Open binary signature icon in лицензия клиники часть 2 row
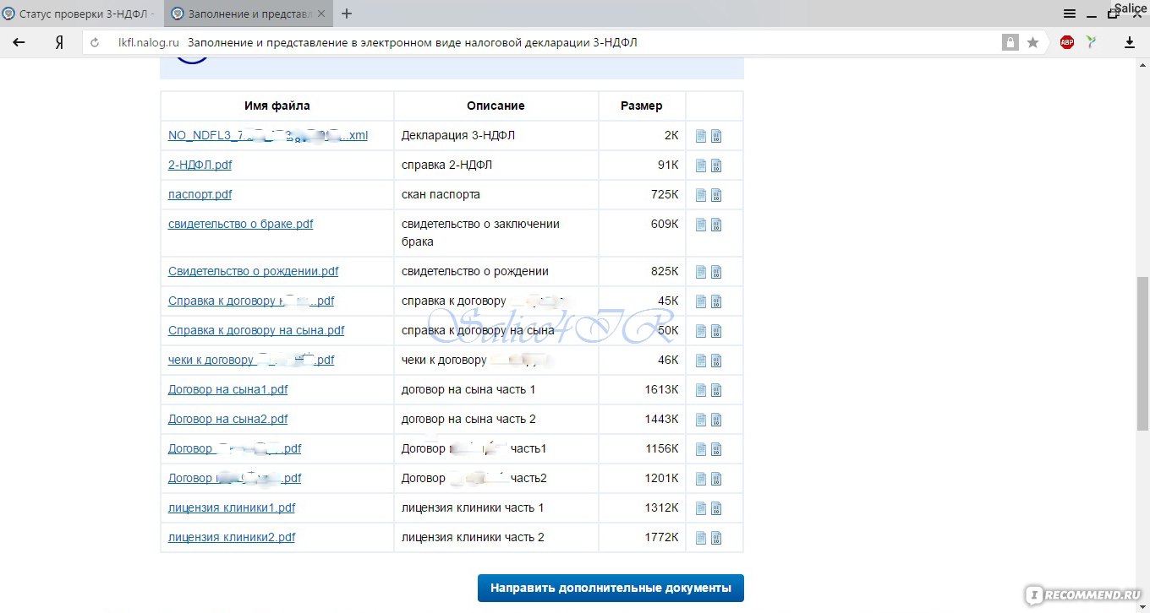This screenshot has width=1150, height=613. [716, 538]
